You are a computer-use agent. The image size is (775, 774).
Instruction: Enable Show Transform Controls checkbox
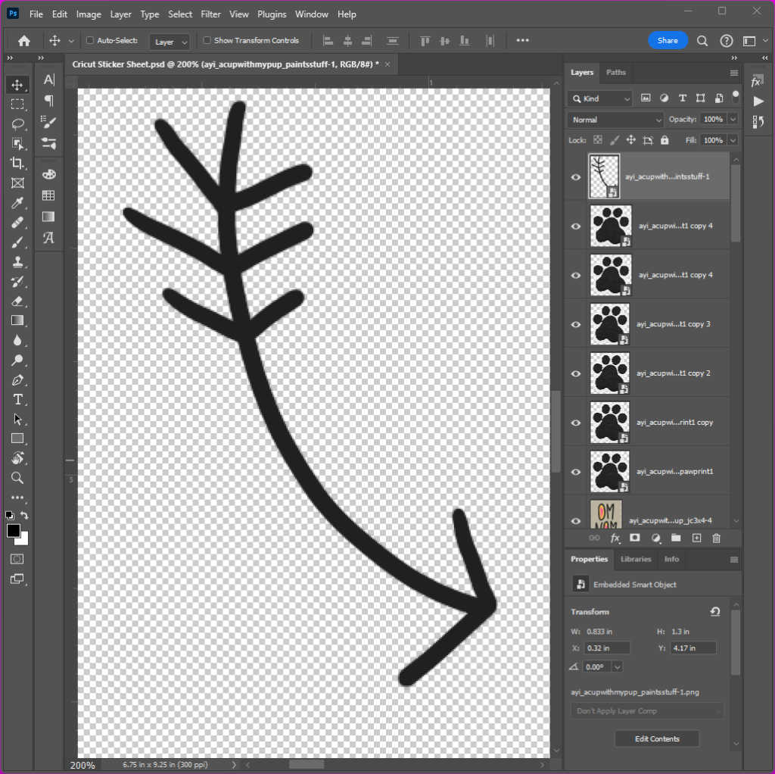[x=207, y=41]
